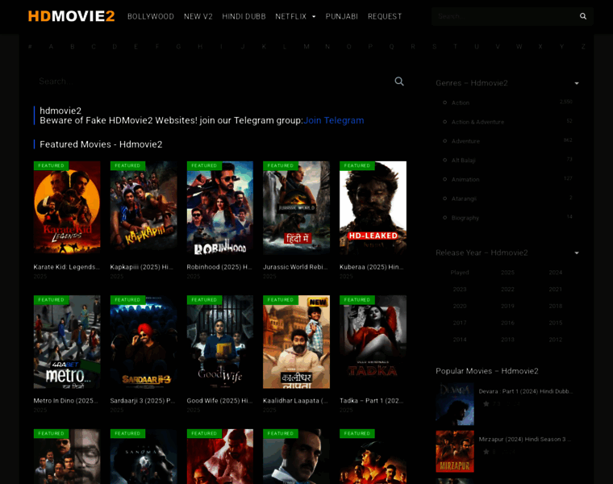Open the Robinhood (2025) poster

219,207
